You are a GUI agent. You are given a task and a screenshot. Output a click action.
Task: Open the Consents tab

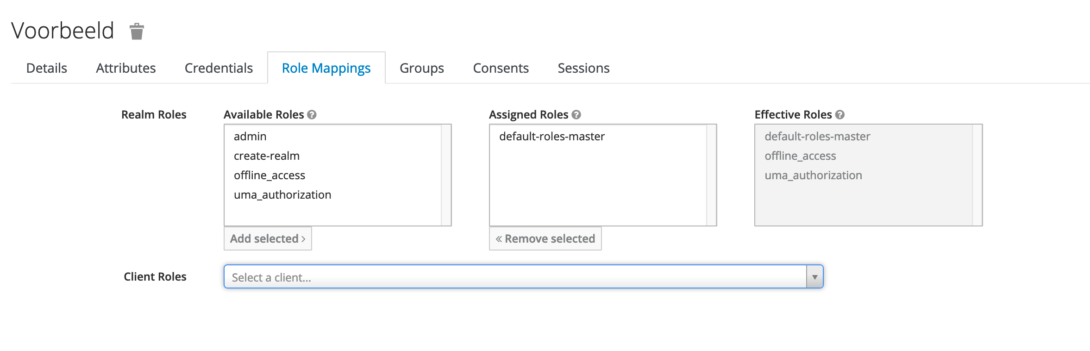(x=501, y=68)
